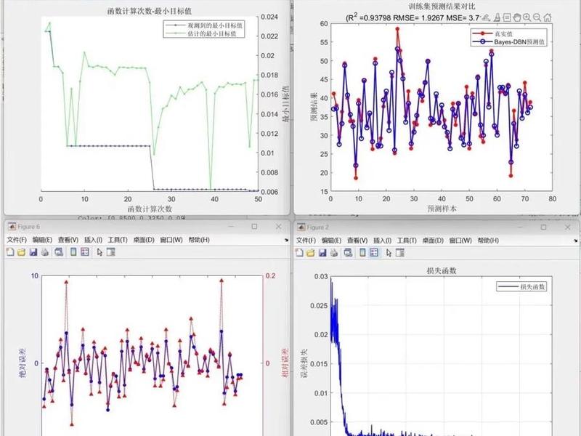Open 查看(V) menu in Figure 6
The image size is (581, 436).
click(68, 240)
